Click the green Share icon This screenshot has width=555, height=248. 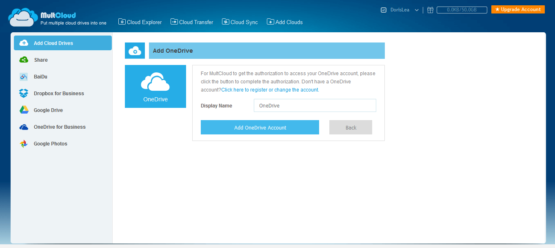point(24,60)
